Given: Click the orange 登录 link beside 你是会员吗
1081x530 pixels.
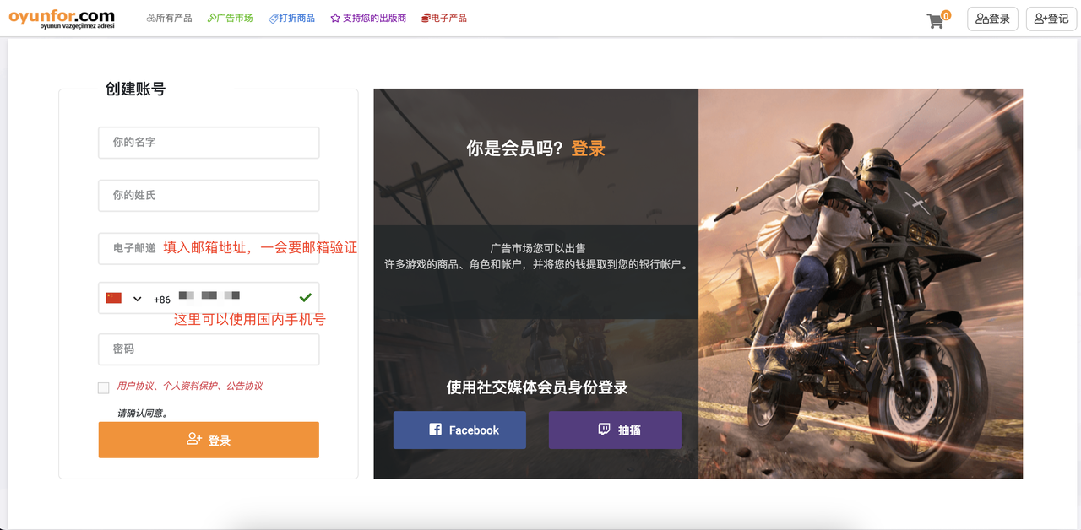Looking at the screenshot, I should [x=589, y=149].
